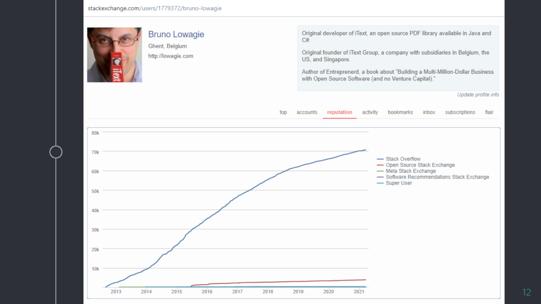The height and width of the screenshot is (304, 541).
Task: Click the 10k y-axis label
Action: click(95, 269)
